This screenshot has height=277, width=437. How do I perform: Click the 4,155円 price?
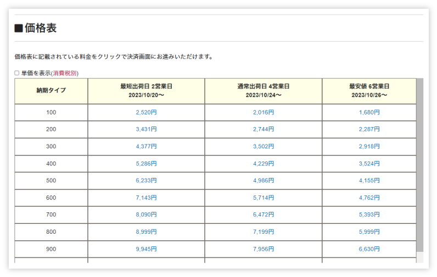pos(369,181)
